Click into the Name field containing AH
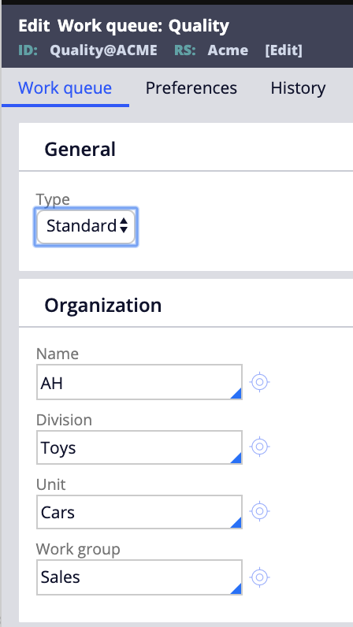The image size is (353, 627). 139,382
